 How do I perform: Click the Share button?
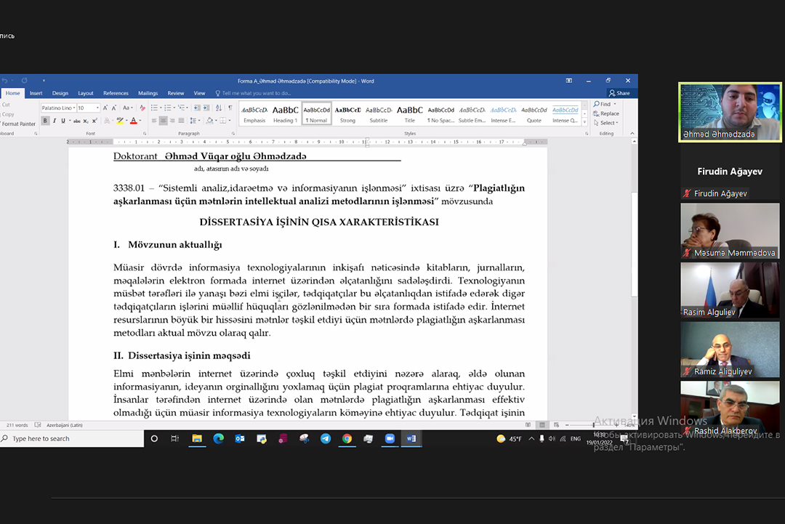pos(621,93)
